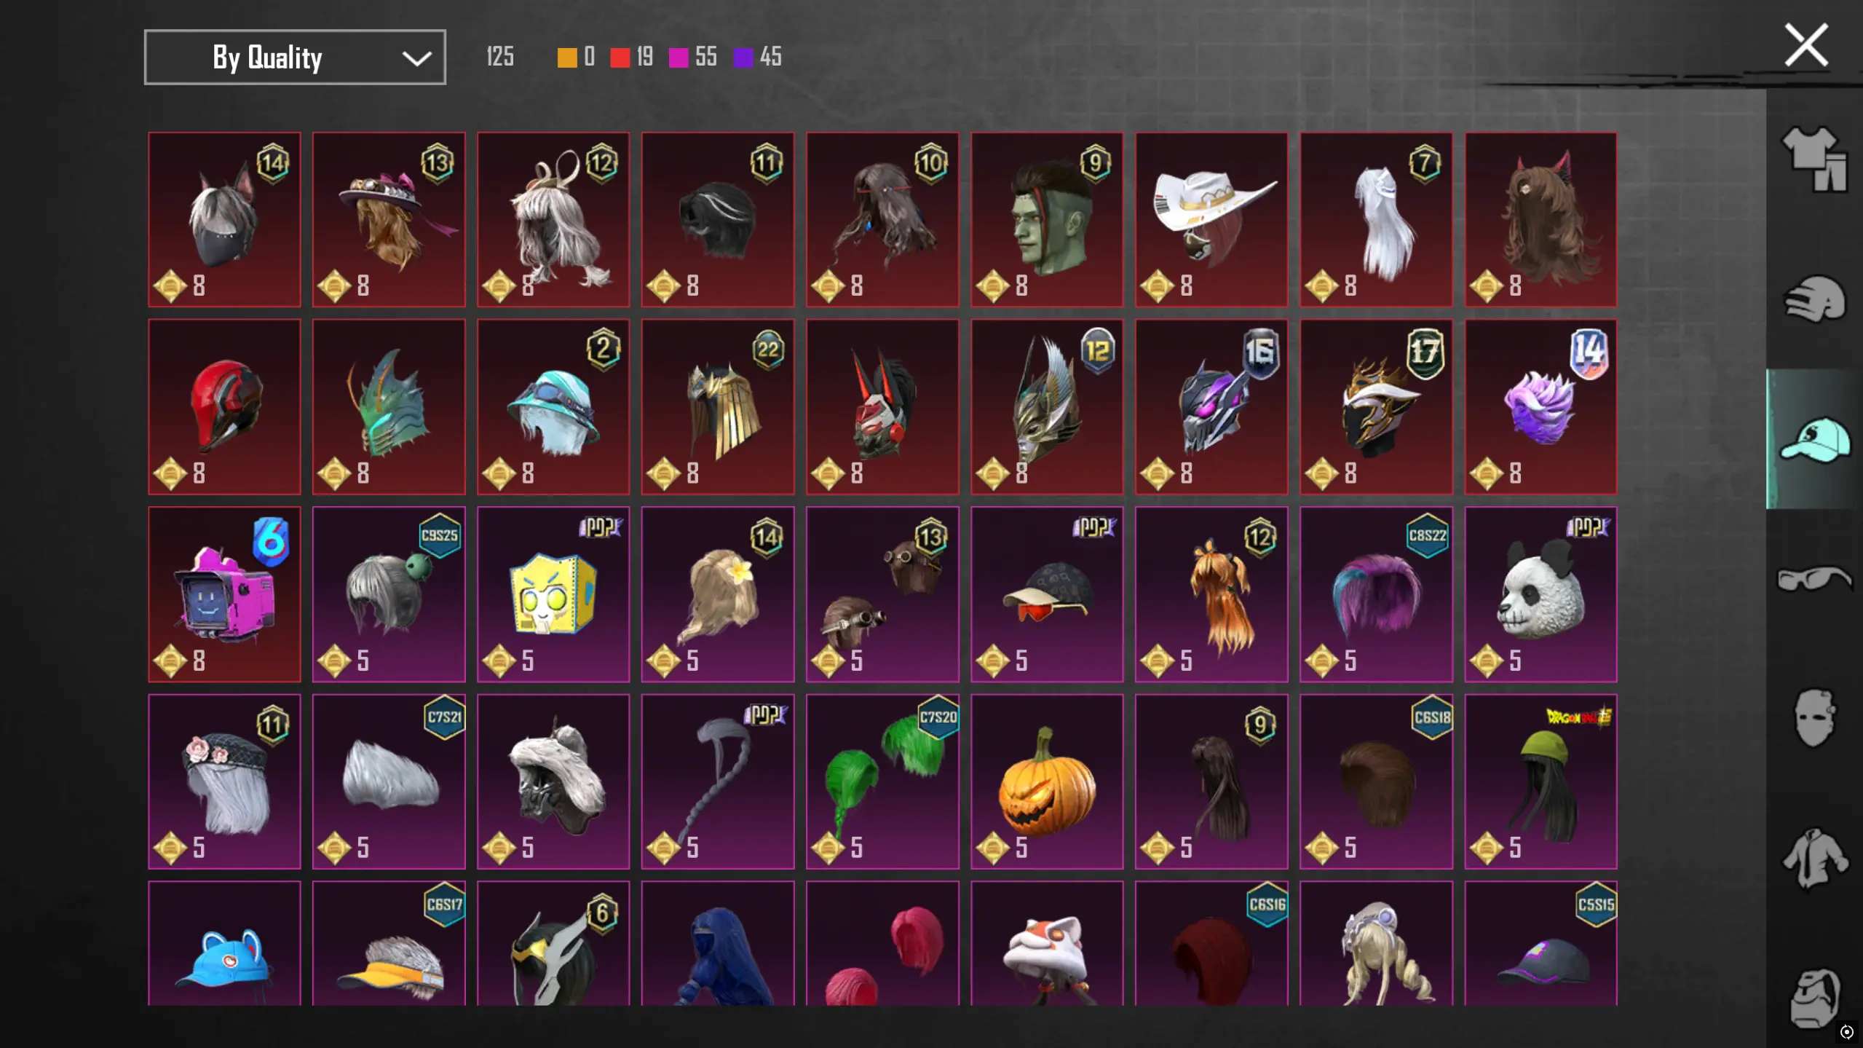The image size is (1863, 1048).
Task: Select the red motorcycle helmet item
Action: coord(224,407)
